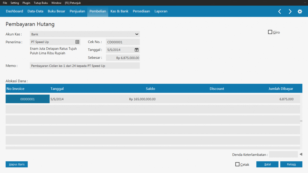Screen dimensions: 308x173
Task: Click the back arrow navigation icon
Action: (x=280, y=11)
